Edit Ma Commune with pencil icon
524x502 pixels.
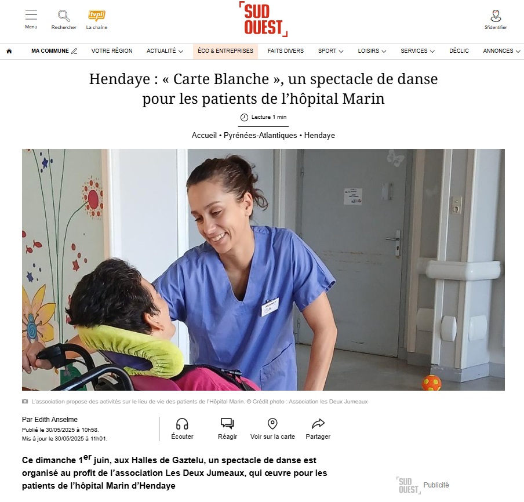click(x=74, y=51)
